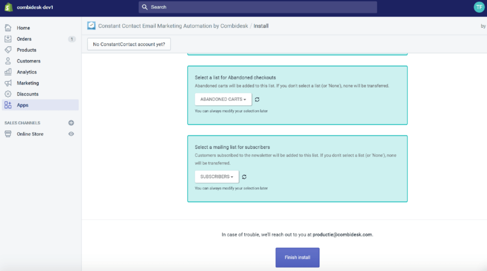
Task: Click the search magnifier icon
Action: pos(145,7)
